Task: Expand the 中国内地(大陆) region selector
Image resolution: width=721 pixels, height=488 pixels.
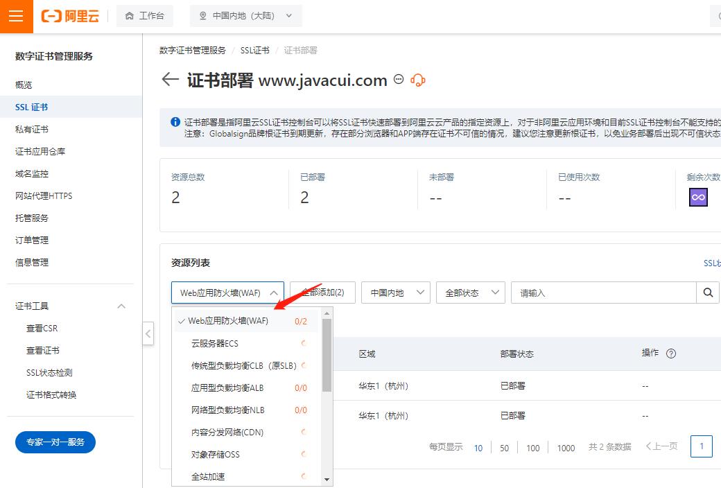Action: 246,16
